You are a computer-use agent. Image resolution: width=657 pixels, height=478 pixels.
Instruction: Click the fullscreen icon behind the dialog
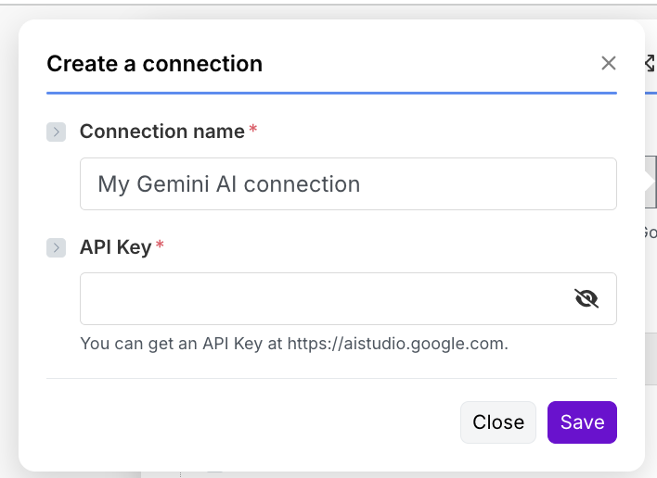tap(650, 63)
